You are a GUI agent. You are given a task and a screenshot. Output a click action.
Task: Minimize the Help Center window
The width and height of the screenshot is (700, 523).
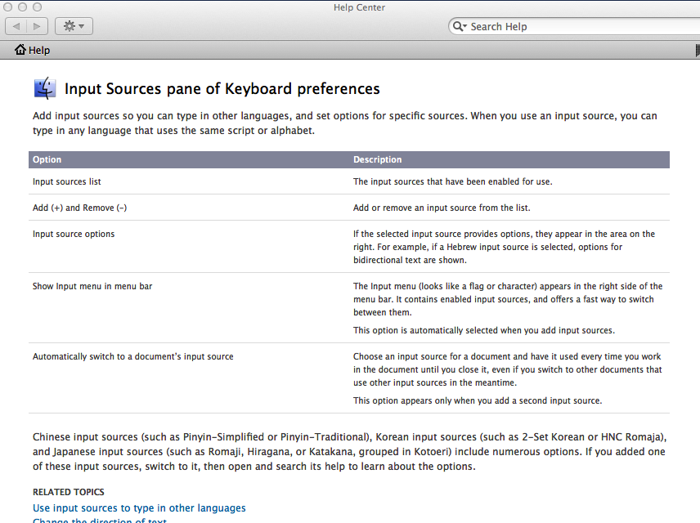24,7
